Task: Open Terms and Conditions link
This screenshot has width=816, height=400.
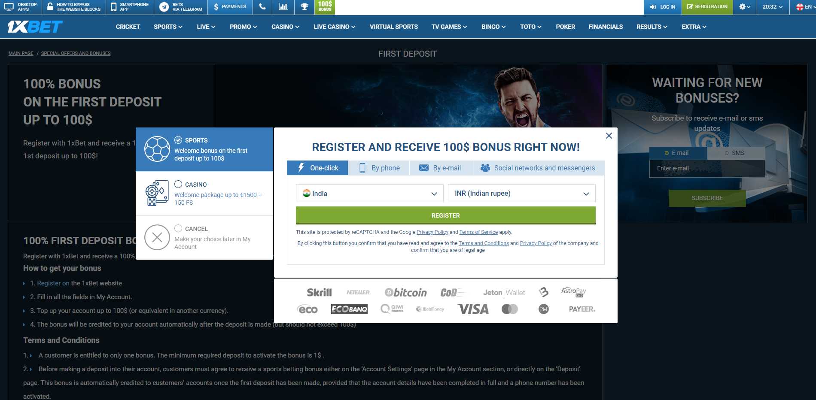Action: coord(484,243)
